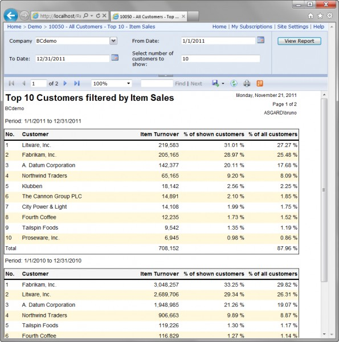The width and height of the screenshot is (339, 342).
Task: Print the report
Action: (x=247, y=83)
